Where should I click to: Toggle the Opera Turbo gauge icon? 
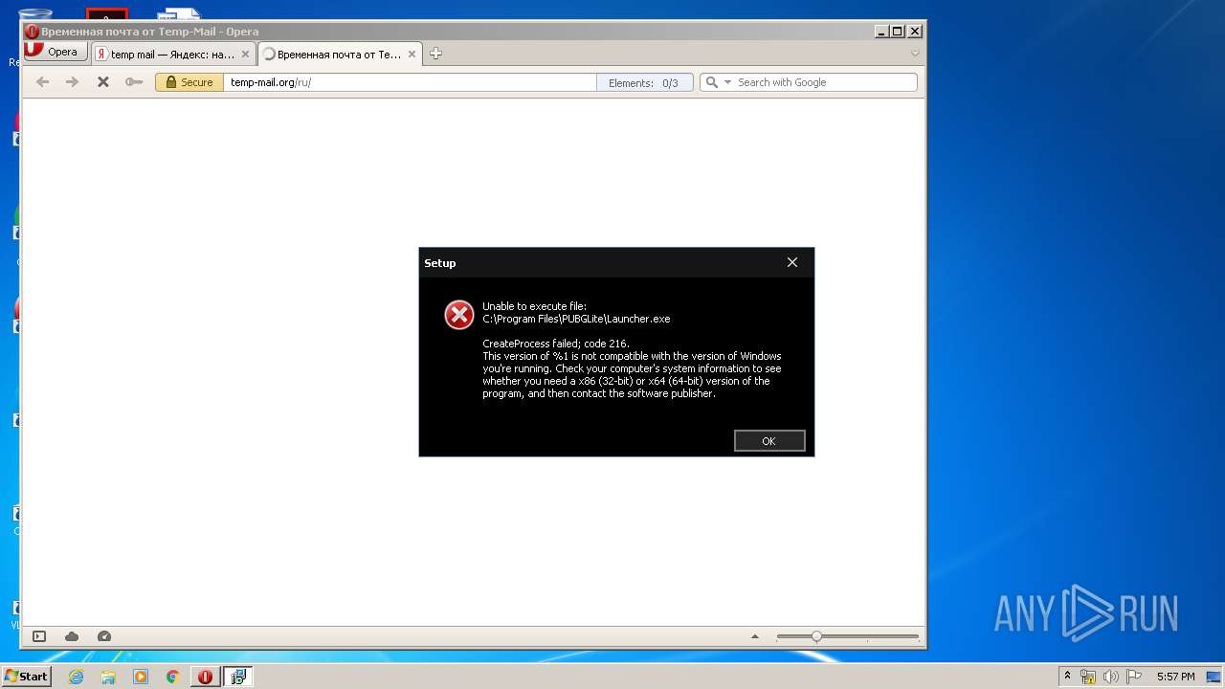pos(104,636)
